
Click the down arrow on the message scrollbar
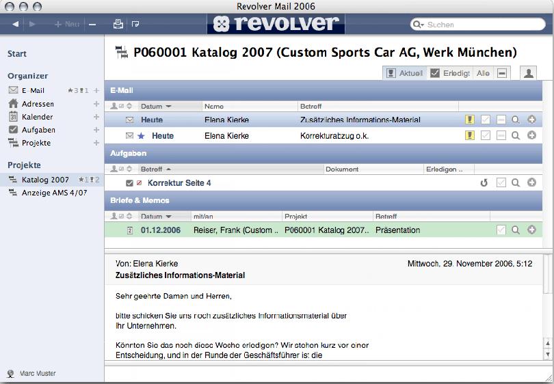click(548, 354)
